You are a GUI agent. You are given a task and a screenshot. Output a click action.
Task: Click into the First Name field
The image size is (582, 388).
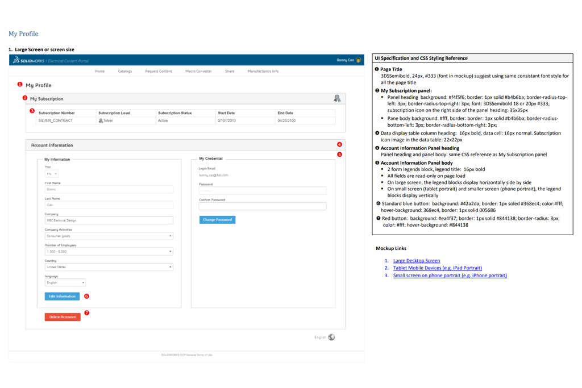point(109,189)
